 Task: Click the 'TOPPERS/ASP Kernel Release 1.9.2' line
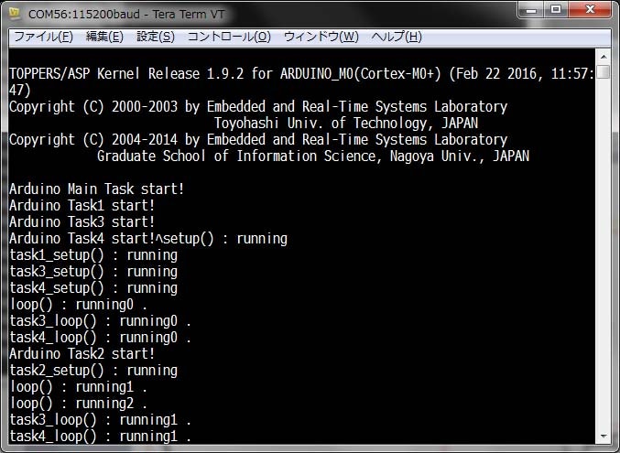point(301,73)
